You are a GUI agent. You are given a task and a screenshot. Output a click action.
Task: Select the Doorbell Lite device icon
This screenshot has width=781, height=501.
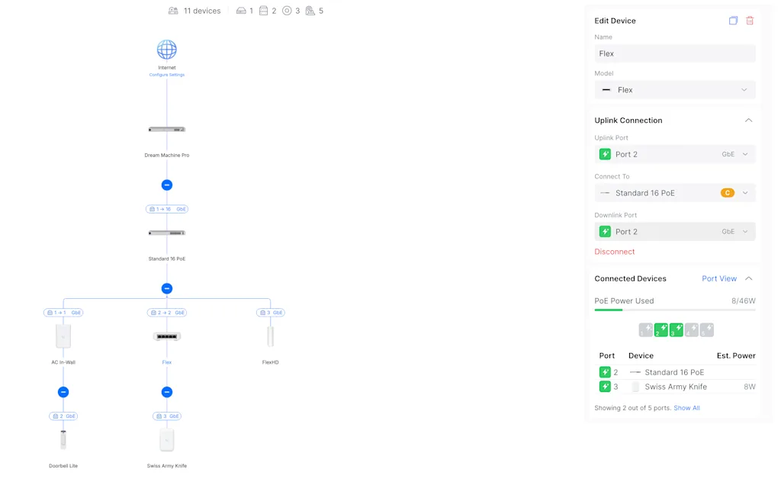click(63, 439)
